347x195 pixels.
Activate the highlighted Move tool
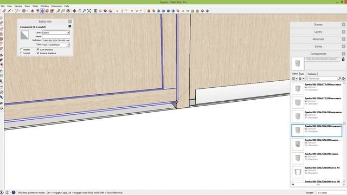(42, 11)
